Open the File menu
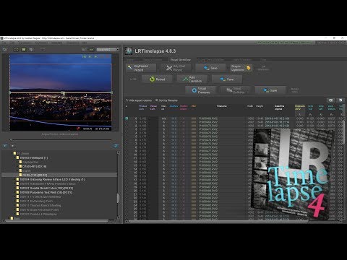 tap(4, 43)
